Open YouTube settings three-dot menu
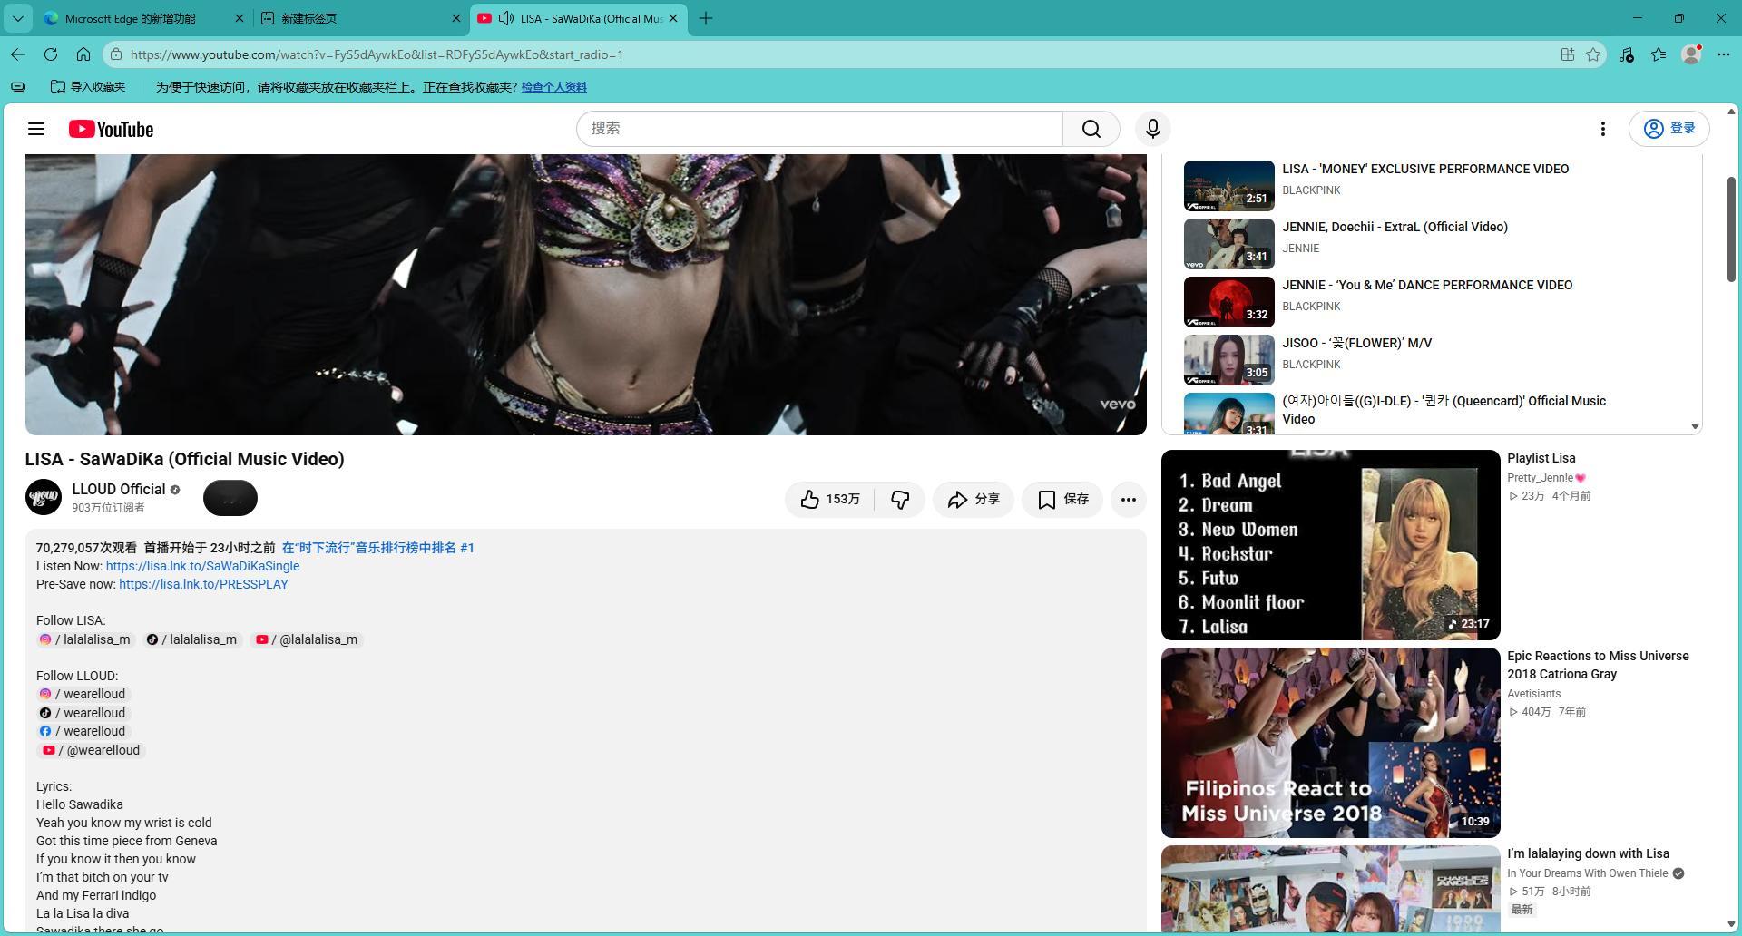 [x=1603, y=129]
